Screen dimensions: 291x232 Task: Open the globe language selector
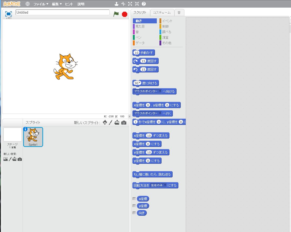point(28,4)
